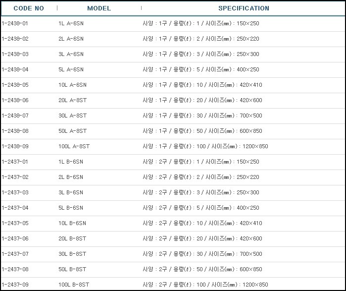Click model 20L B-8ST
The image size is (346, 291).
point(72,238)
